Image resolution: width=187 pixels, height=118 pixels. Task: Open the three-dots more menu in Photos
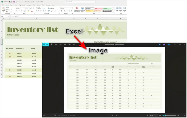pyautogui.click(x=74, y=44)
